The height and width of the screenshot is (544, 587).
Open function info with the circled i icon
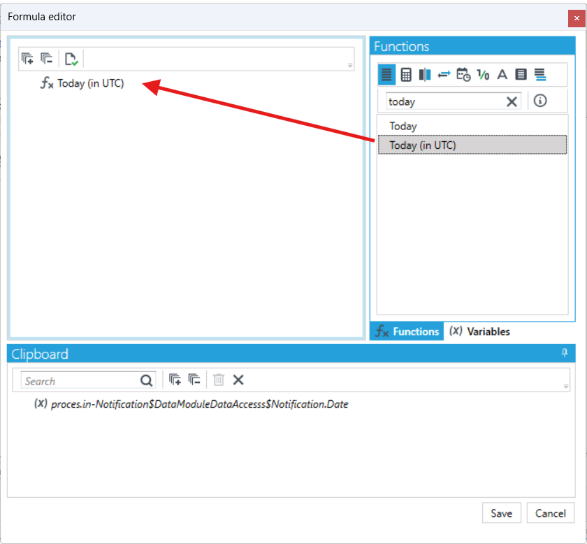[539, 101]
